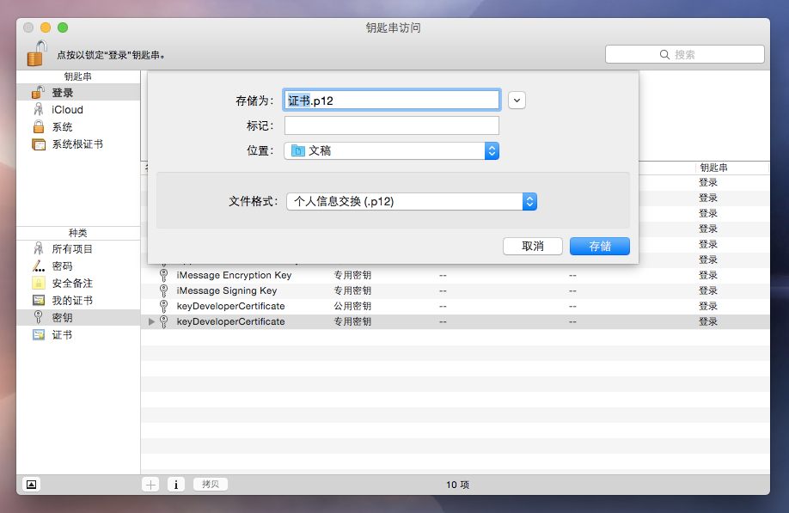Viewport: 789px width, 513px height.
Task: Open the 文件格式 dropdown
Action: coord(412,202)
